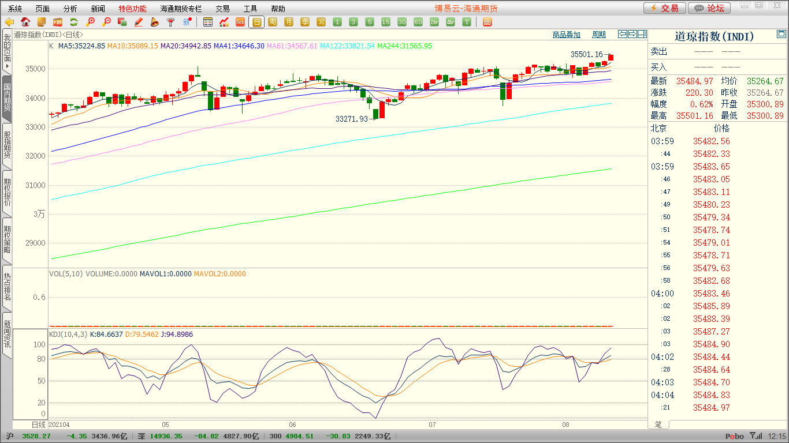Viewport: 789px width, 443px height.
Task: Select the 5-minute period icon
Action: [x=370, y=22]
